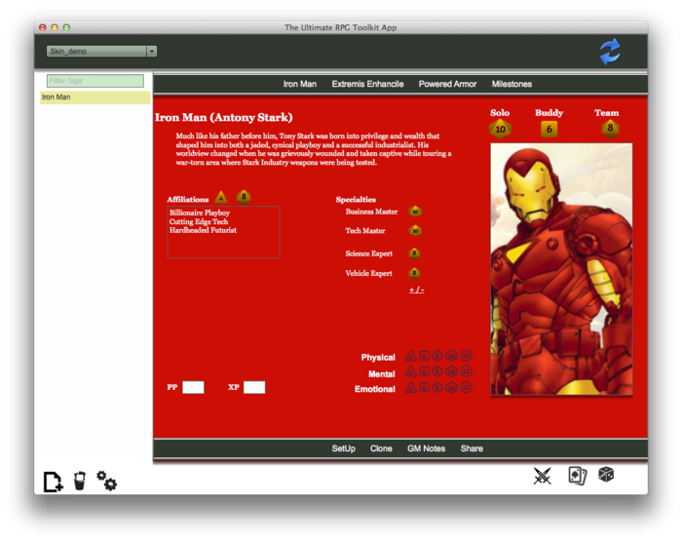
Task: Open the Milestones tab
Action: (x=511, y=84)
